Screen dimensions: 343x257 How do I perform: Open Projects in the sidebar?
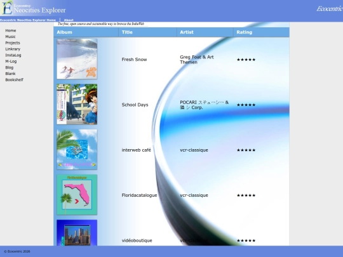point(13,43)
